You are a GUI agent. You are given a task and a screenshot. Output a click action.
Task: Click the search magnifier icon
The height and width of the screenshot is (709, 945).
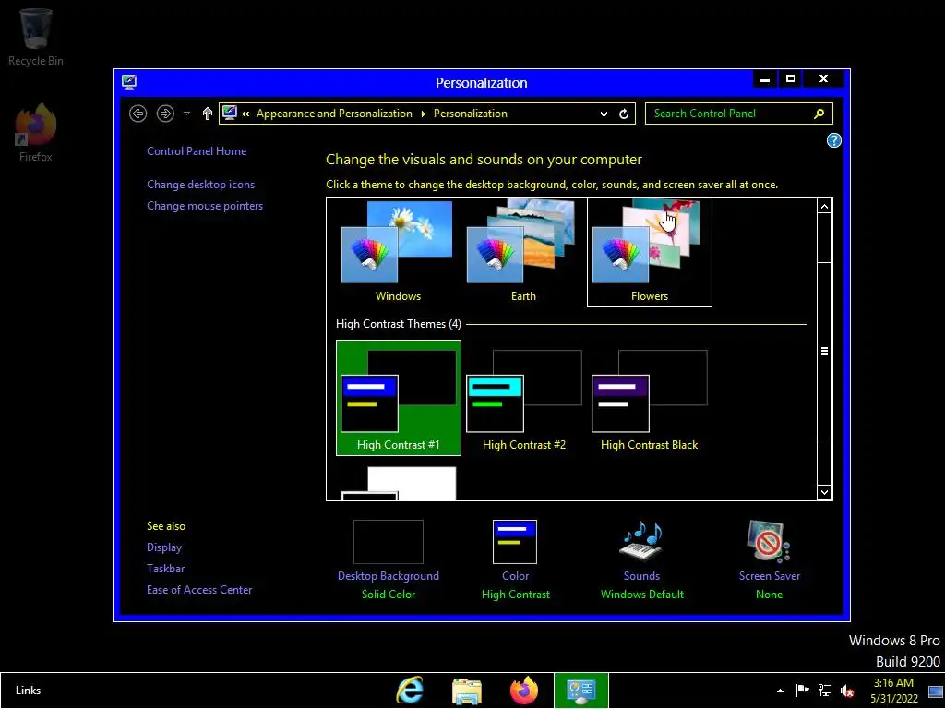click(819, 114)
